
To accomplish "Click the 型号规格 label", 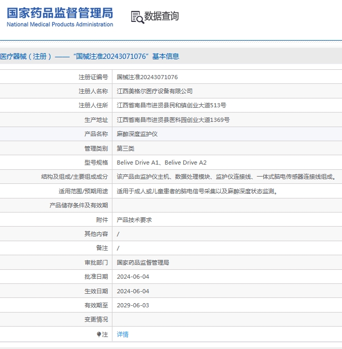I will [x=96, y=163].
